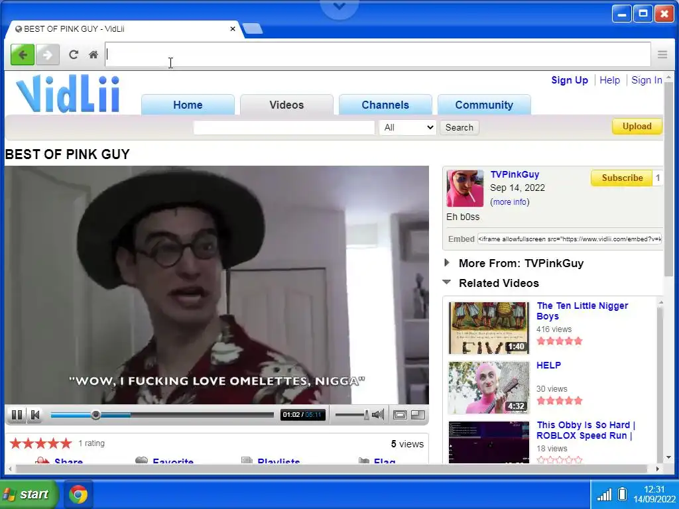This screenshot has height=509, width=679.
Task: Click the subscriber count next to Subscribe
Action: point(657,178)
